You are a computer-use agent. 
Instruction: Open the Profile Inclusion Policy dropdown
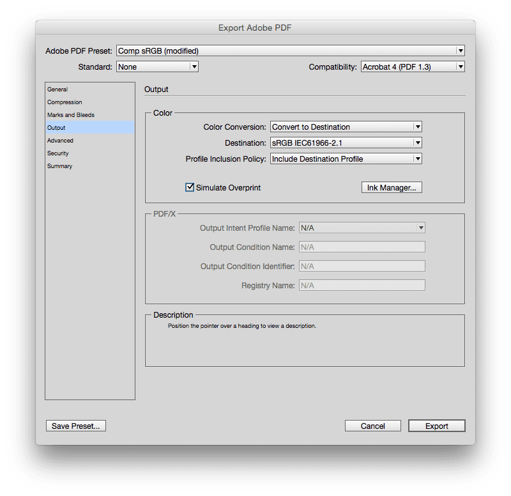pyautogui.click(x=346, y=159)
